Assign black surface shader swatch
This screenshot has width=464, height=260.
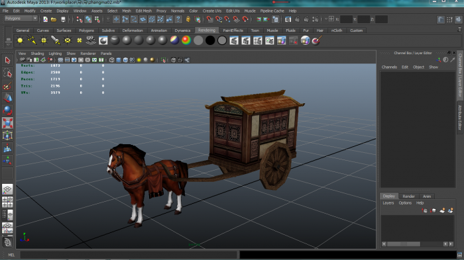(210, 40)
